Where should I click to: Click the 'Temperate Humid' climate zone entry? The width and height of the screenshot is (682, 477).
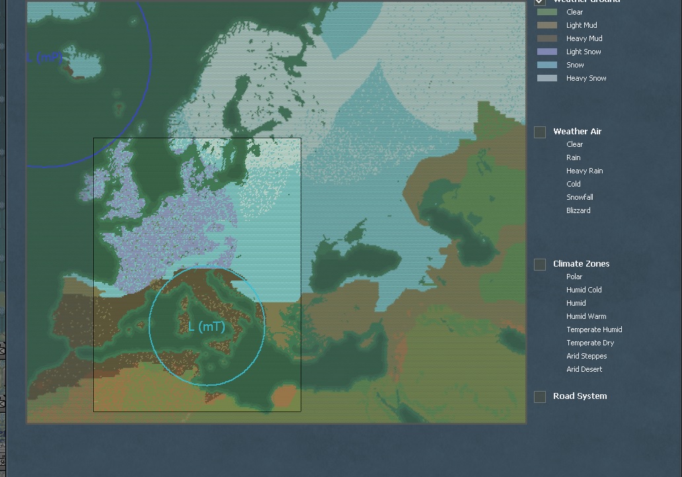tap(594, 329)
